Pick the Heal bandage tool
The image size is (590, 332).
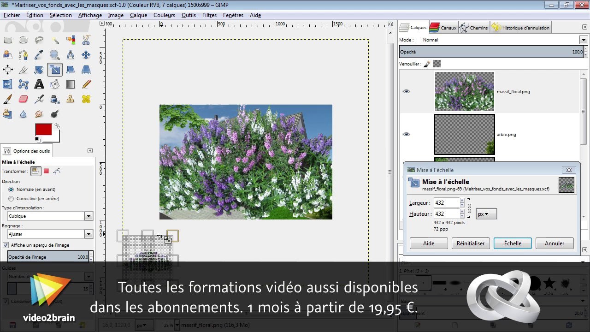(x=86, y=99)
